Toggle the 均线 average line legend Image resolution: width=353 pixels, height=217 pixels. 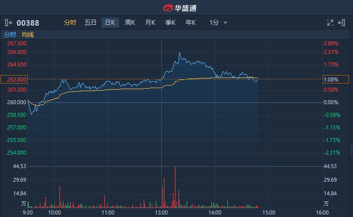[28, 35]
